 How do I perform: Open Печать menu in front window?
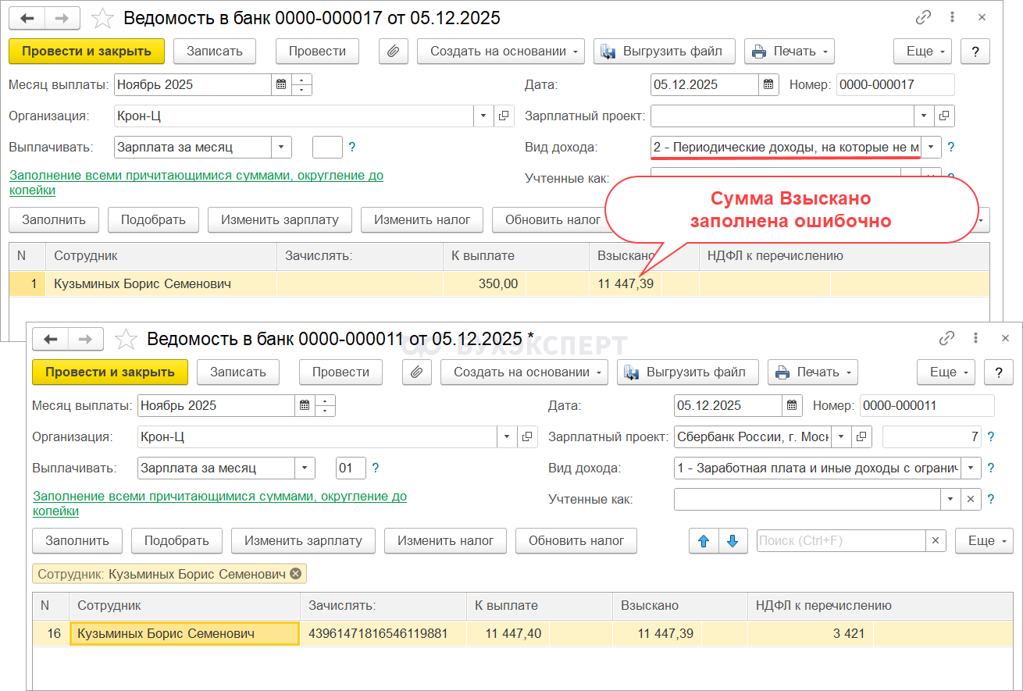pyautogui.click(x=812, y=372)
